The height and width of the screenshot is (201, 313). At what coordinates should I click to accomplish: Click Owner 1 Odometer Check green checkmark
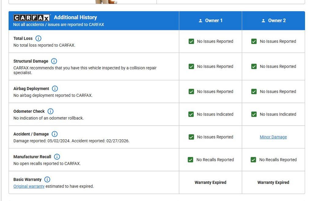point(191,114)
